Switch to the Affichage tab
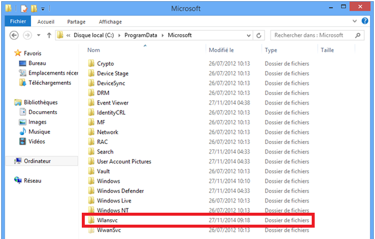The height and width of the screenshot is (239, 375). pyautogui.click(x=110, y=22)
